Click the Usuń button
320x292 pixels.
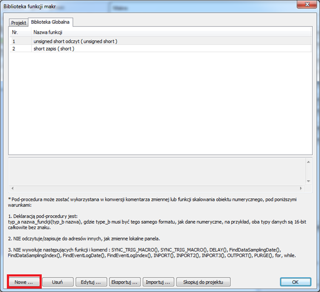point(58,282)
